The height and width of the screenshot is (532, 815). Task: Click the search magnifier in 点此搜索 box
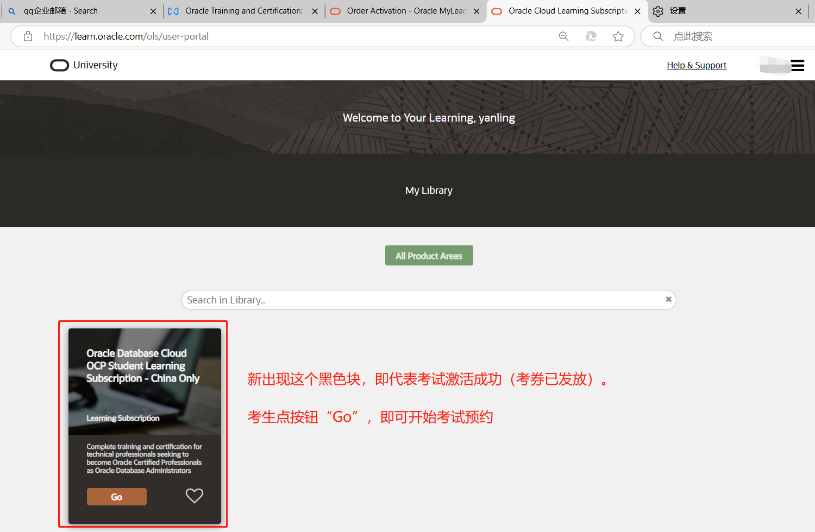657,36
